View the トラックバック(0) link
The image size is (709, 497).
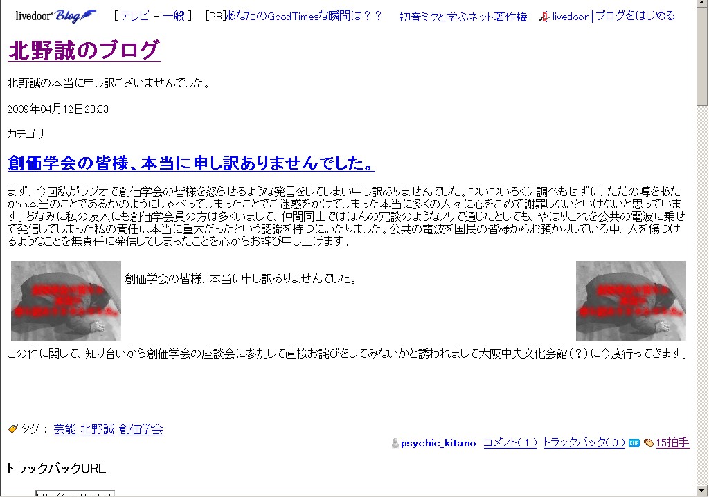coord(584,443)
